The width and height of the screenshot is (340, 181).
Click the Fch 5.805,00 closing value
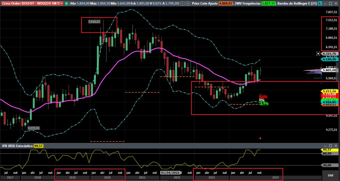point(143,3)
